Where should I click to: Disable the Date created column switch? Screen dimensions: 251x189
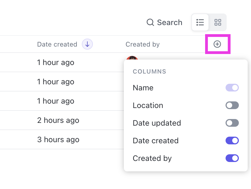pyautogui.click(x=232, y=141)
